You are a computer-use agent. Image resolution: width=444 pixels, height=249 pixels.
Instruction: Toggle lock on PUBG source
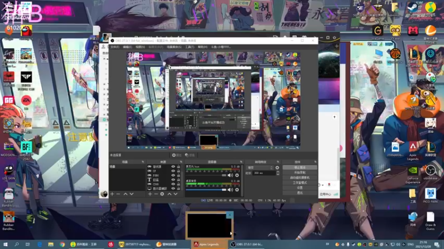(178, 175)
